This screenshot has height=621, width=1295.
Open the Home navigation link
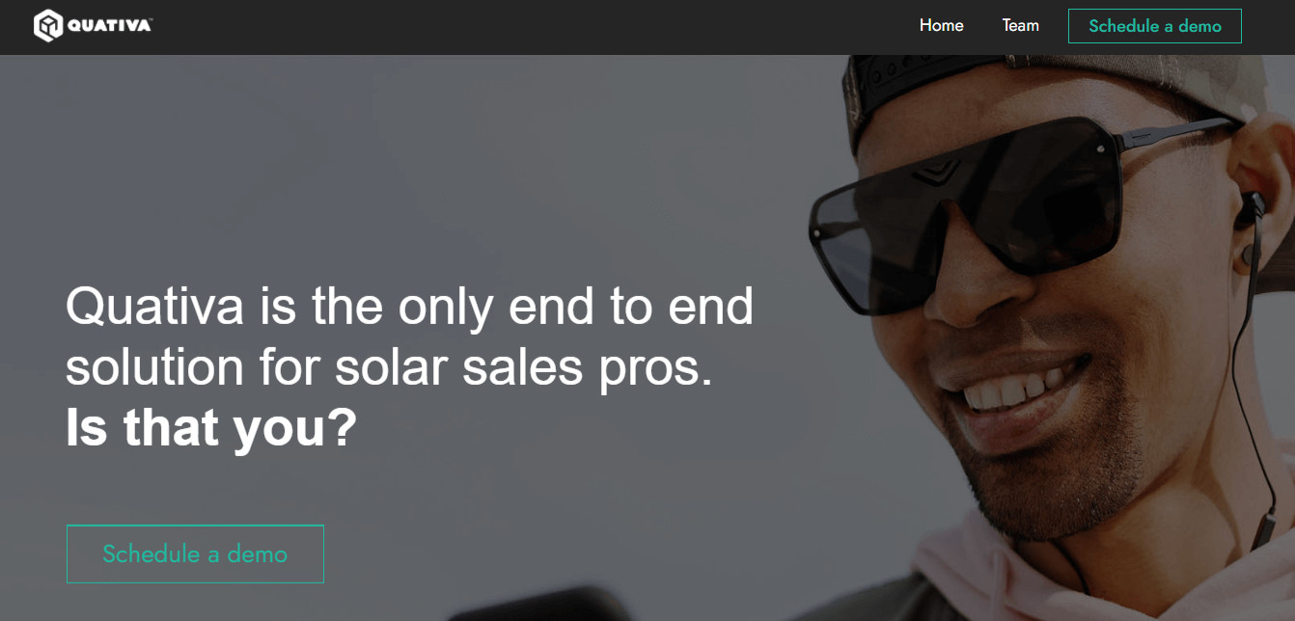(x=941, y=25)
